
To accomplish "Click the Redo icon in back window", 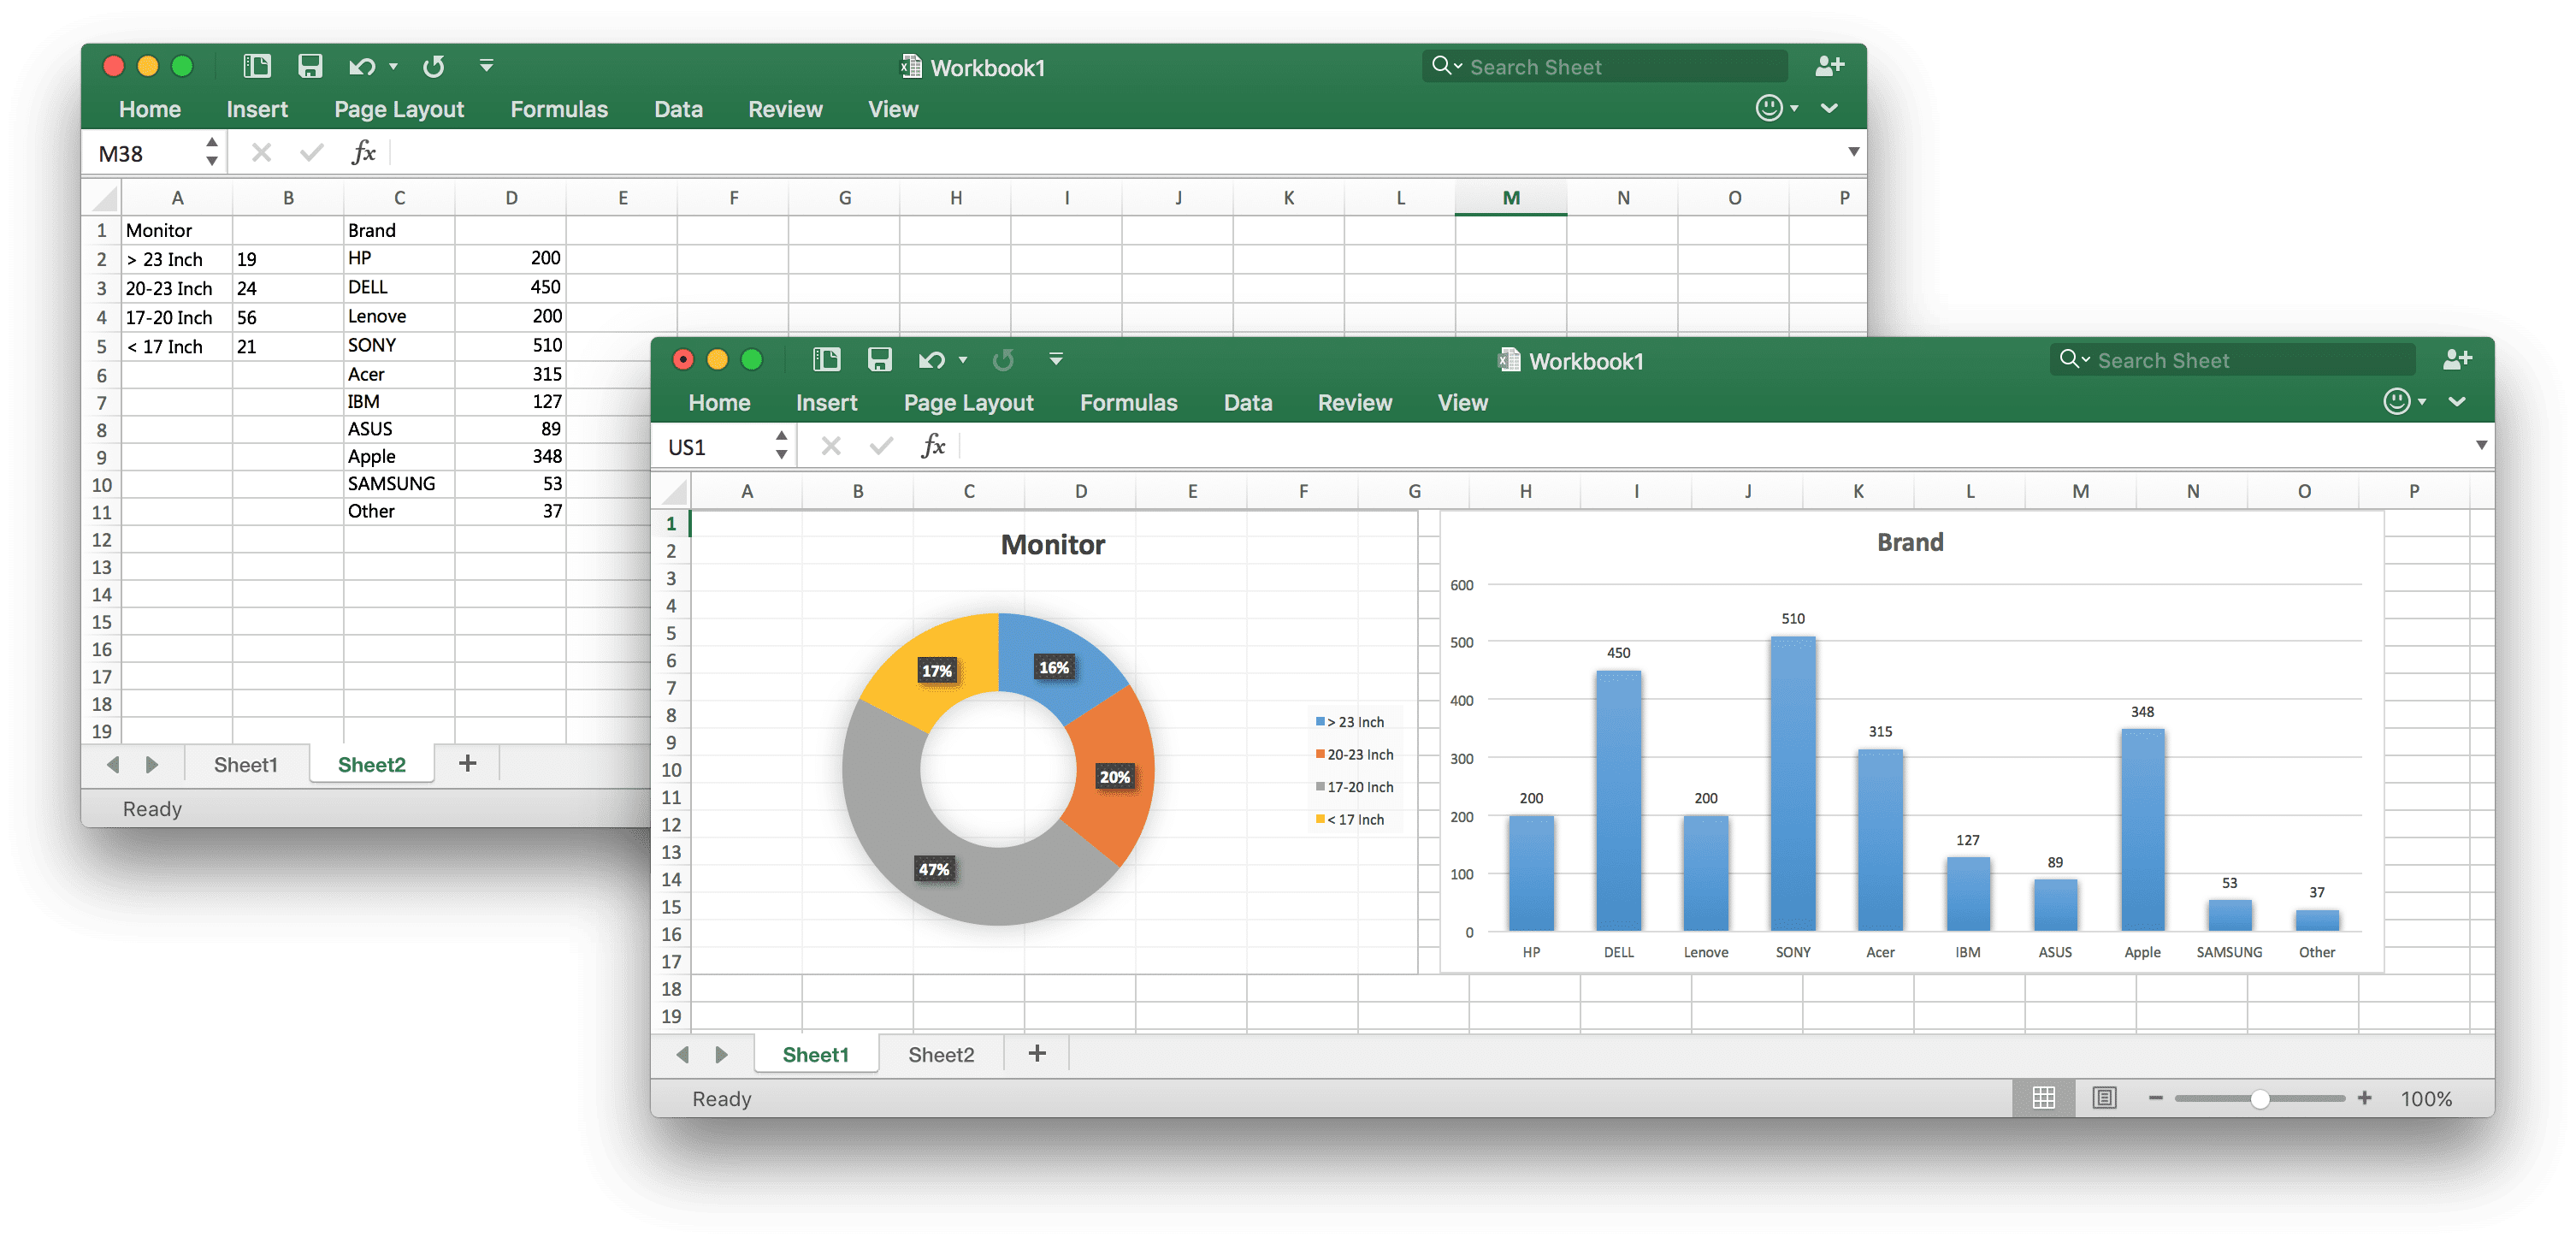I will tap(433, 67).
